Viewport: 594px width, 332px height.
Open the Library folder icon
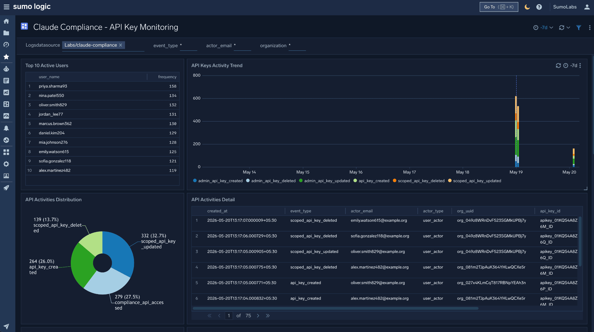(6, 33)
